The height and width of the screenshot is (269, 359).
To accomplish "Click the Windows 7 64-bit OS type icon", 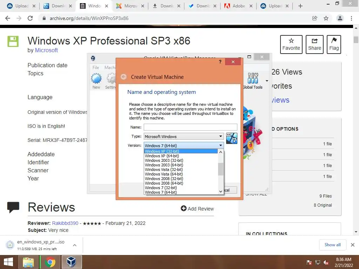I will pyautogui.click(x=231, y=138).
